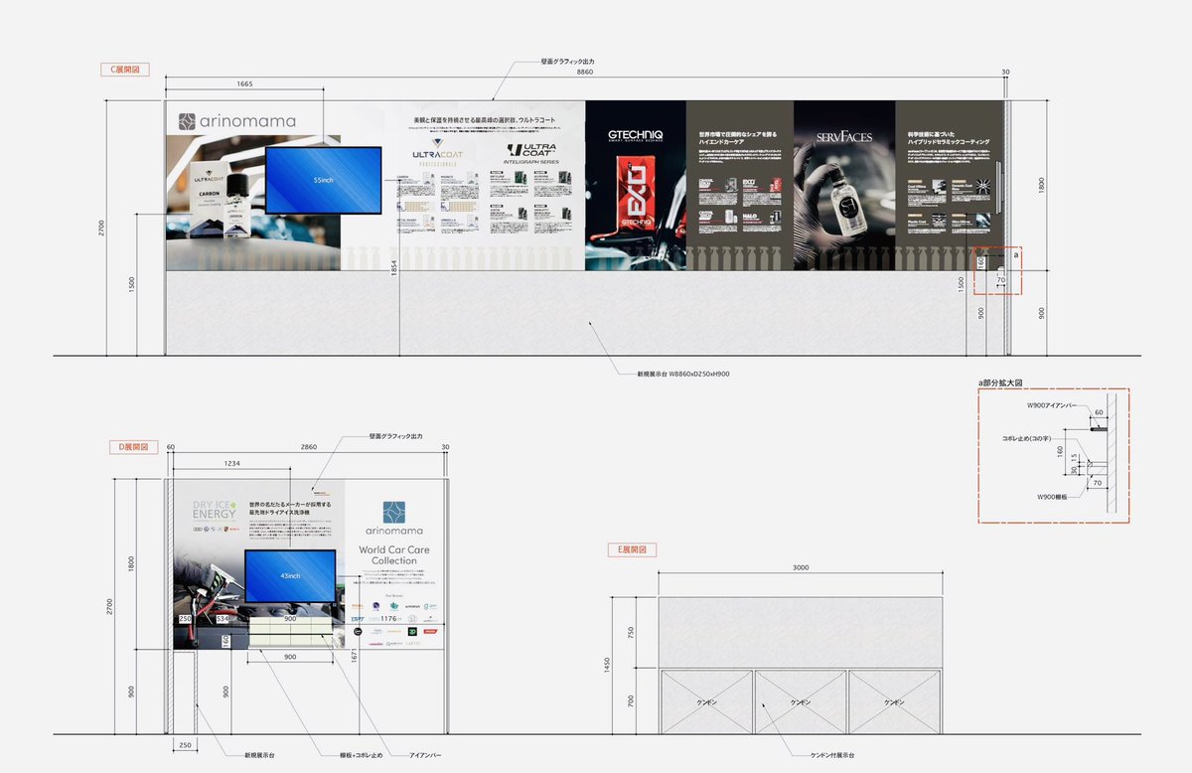Click the 534 dimension value

(223, 619)
